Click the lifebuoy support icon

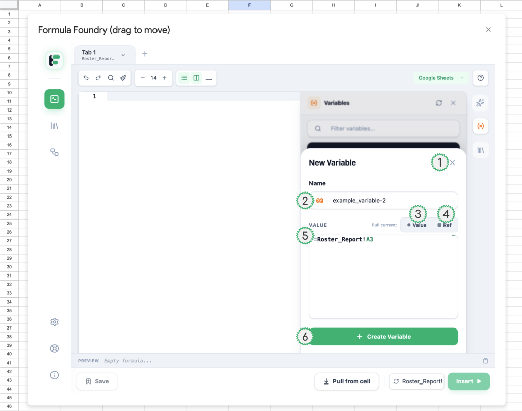55,348
